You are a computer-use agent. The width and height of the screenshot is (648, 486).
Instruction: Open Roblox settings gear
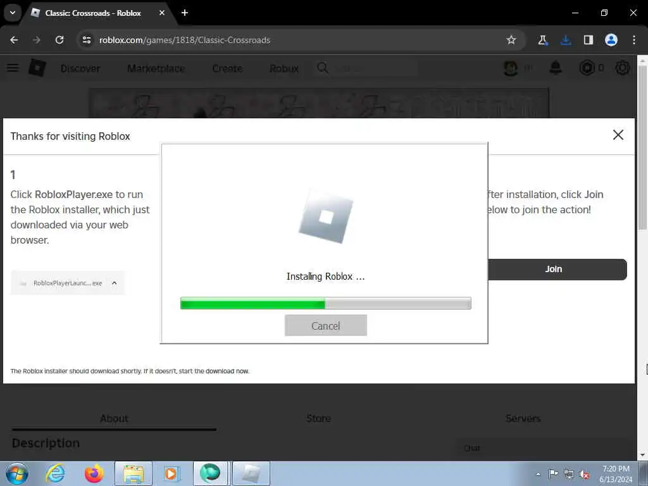(623, 68)
